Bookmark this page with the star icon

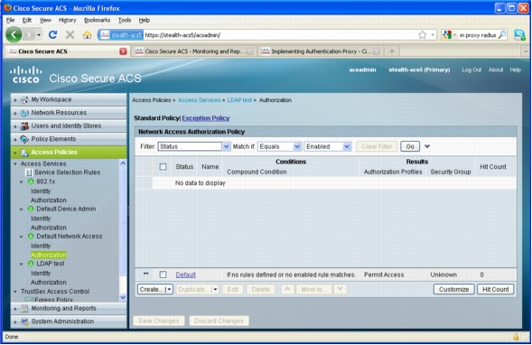422,34
